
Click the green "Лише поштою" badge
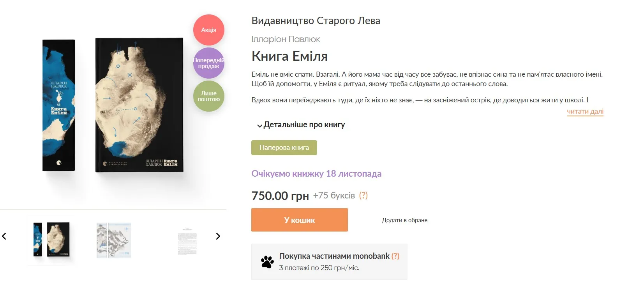coord(208,95)
